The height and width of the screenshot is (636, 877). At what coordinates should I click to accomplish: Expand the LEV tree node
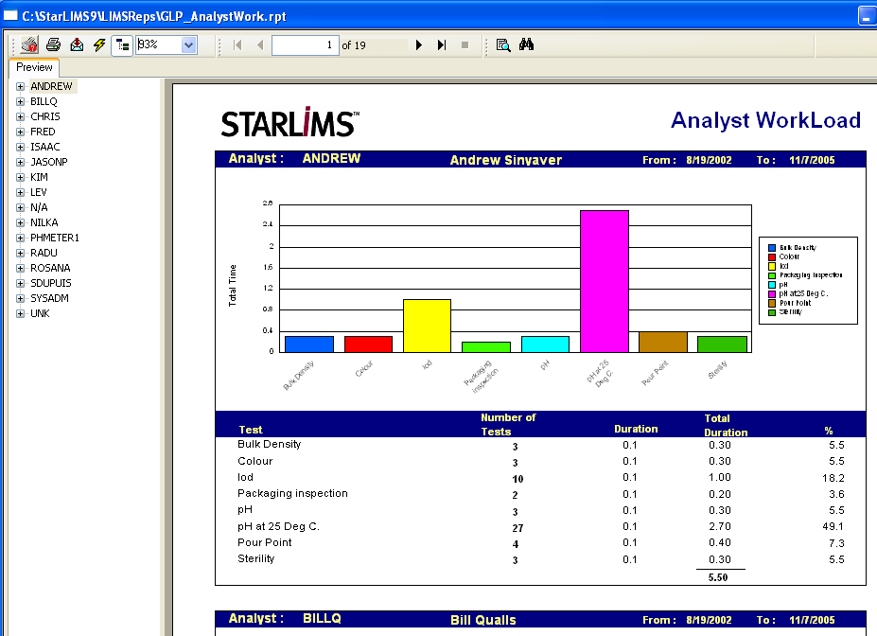(x=20, y=192)
